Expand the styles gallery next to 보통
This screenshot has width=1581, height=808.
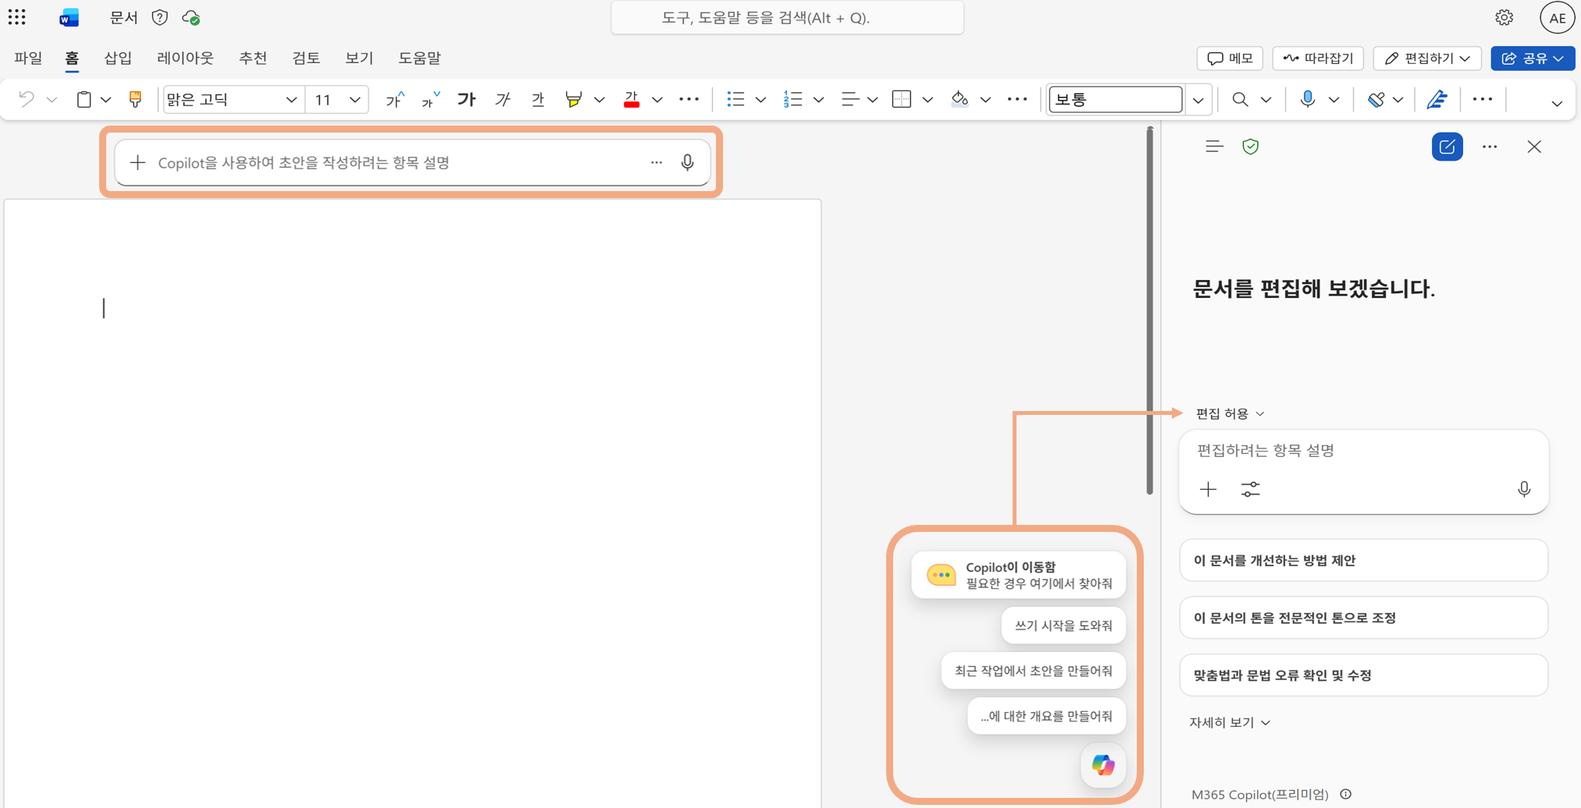click(1198, 100)
